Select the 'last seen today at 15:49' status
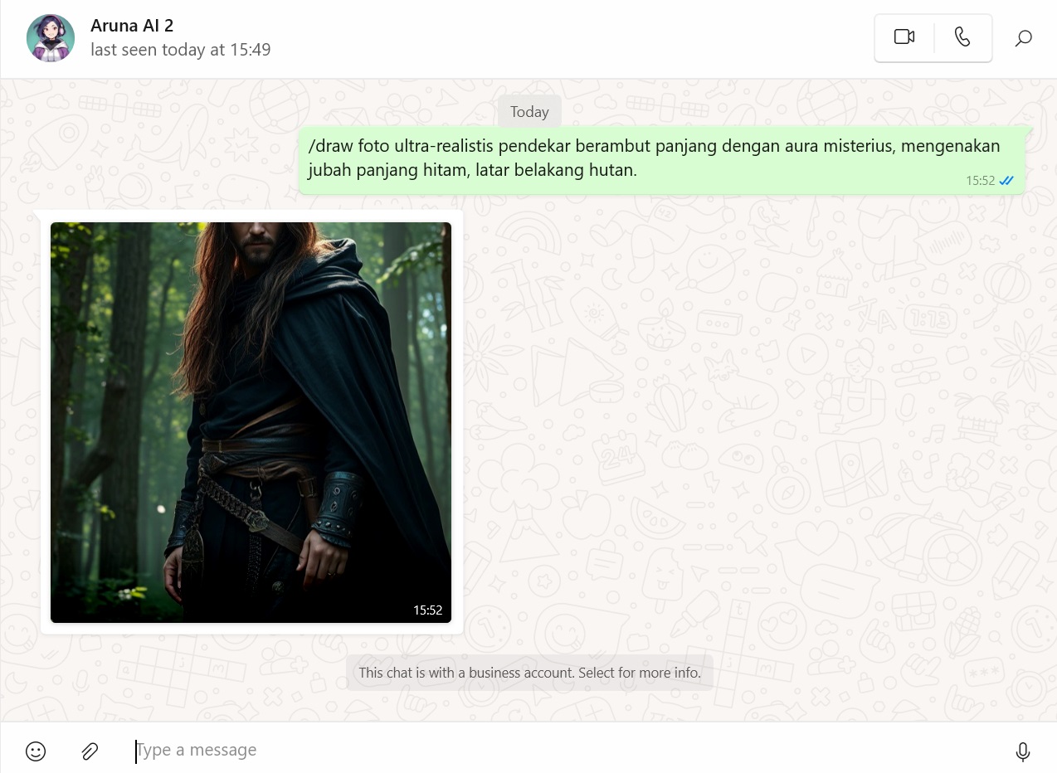The image size is (1057, 773). (x=180, y=50)
